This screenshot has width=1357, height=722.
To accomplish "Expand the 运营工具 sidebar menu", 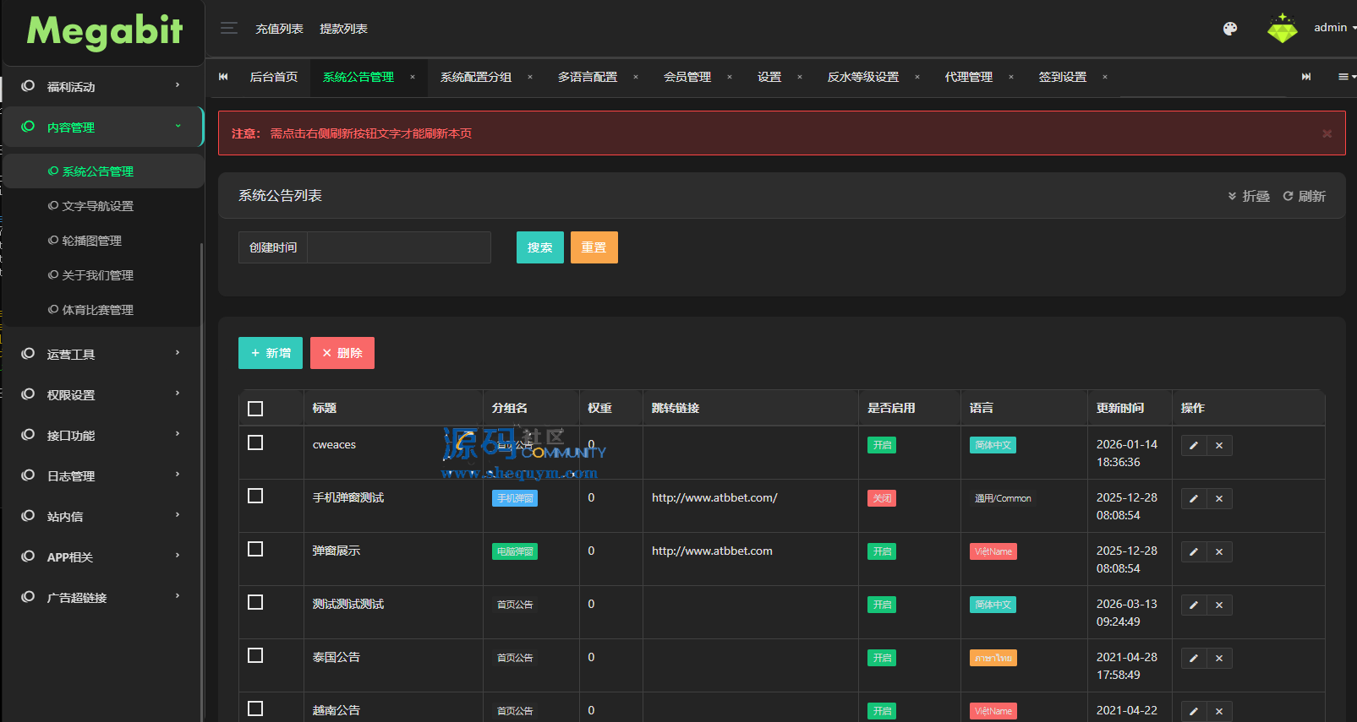I will 103,354.
